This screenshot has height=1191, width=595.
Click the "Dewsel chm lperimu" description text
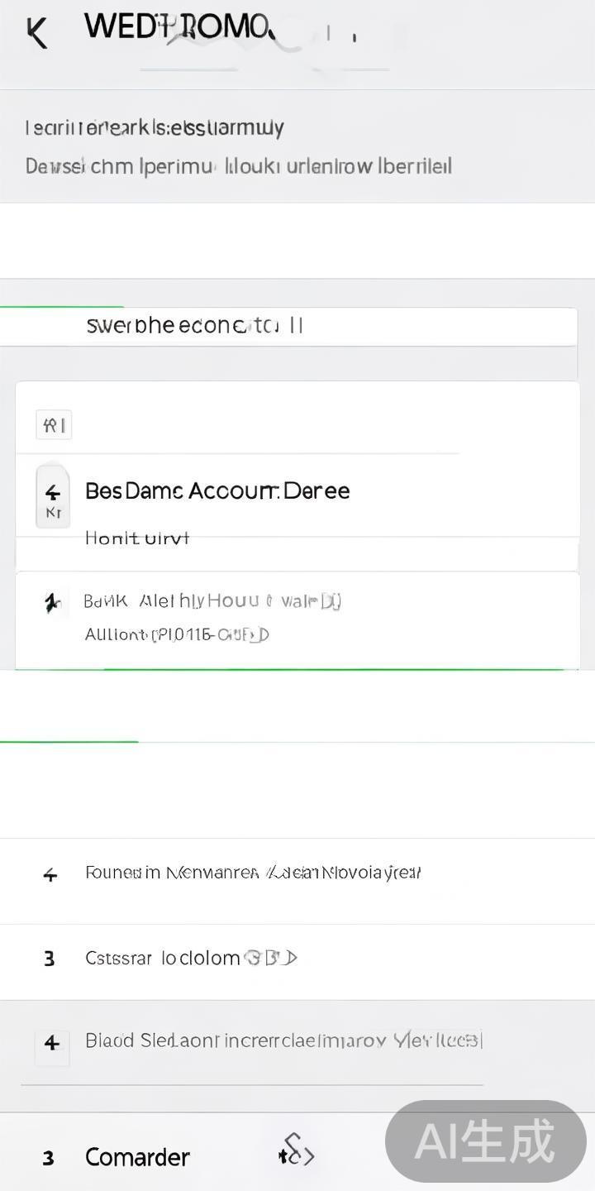238,166
